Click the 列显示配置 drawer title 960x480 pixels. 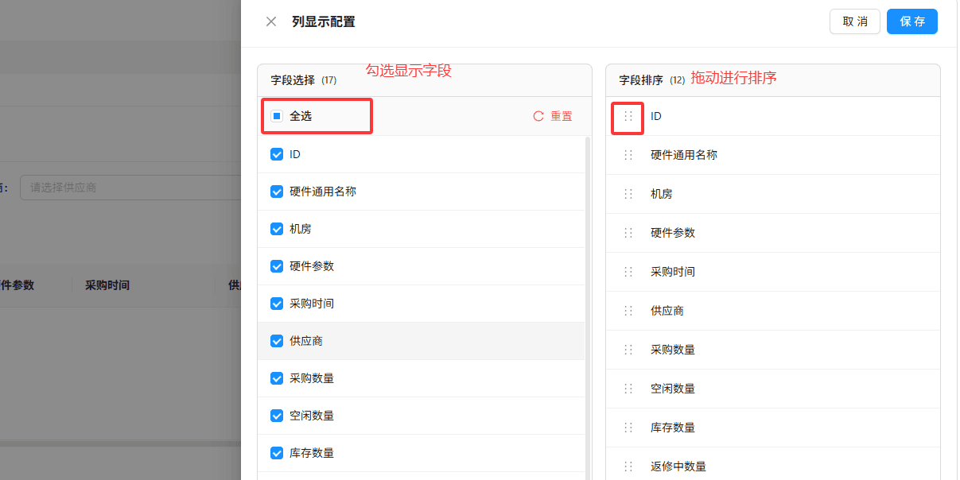click(x=324, y=21)
